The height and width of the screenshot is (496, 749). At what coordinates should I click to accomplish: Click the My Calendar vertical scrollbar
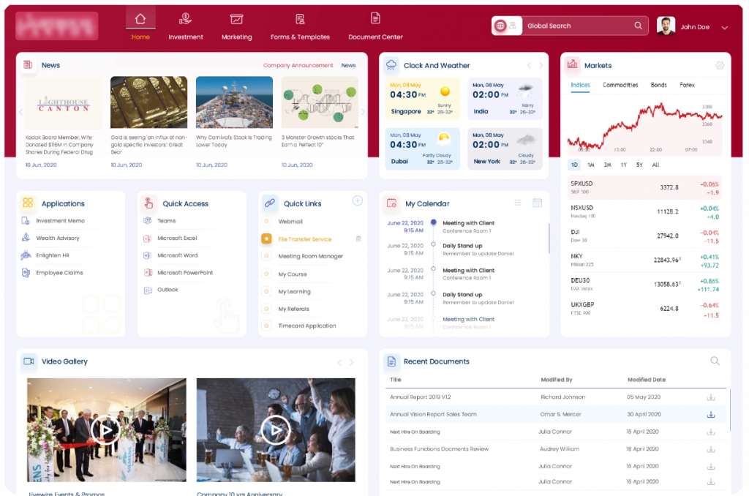coord(549,238)
